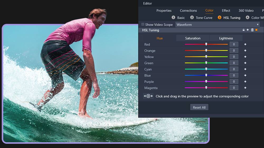Click the keyframe diamond beside Magenta
This screenshot has height=148, width=264.
pyautogui.click(x=245, y=88)
